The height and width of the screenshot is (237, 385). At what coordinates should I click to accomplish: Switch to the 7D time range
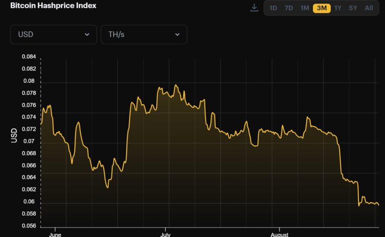tap(289, 8)
